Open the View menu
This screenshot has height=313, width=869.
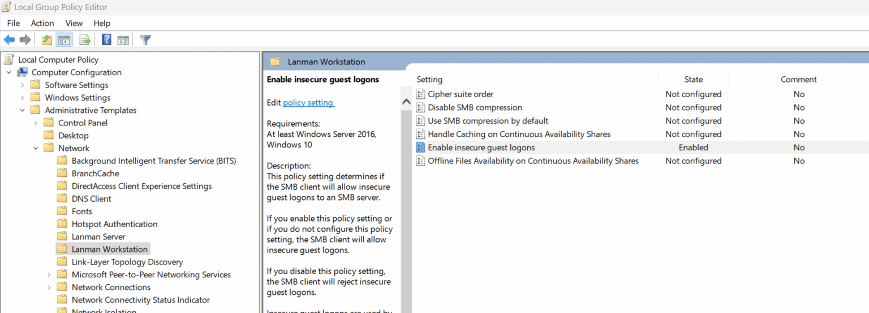tap(74, 23)
